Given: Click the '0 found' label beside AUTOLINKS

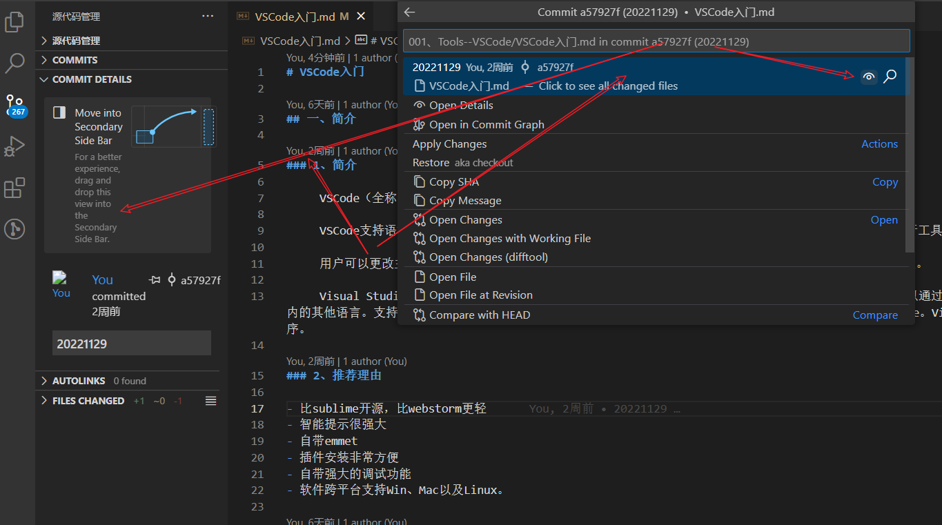Looking at the screenshot, I should (130, 381).
